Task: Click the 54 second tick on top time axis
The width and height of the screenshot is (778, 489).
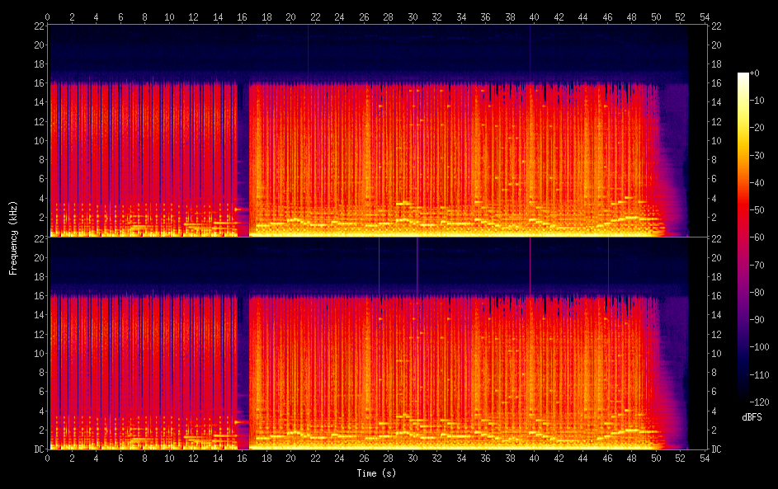Action: 705,16
